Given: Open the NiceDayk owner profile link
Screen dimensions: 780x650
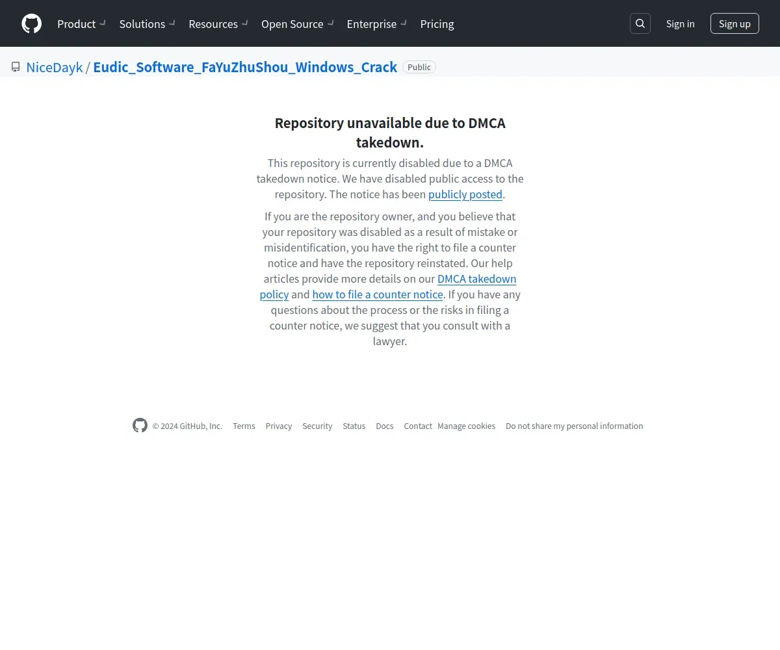Looking at the screenshot, I should [x=55, y=67].
